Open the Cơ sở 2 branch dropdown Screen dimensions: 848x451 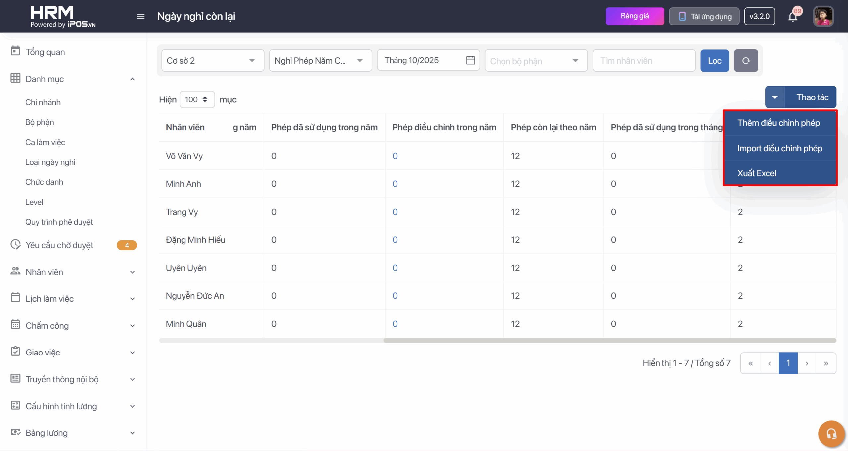click(x=213, y=61)
